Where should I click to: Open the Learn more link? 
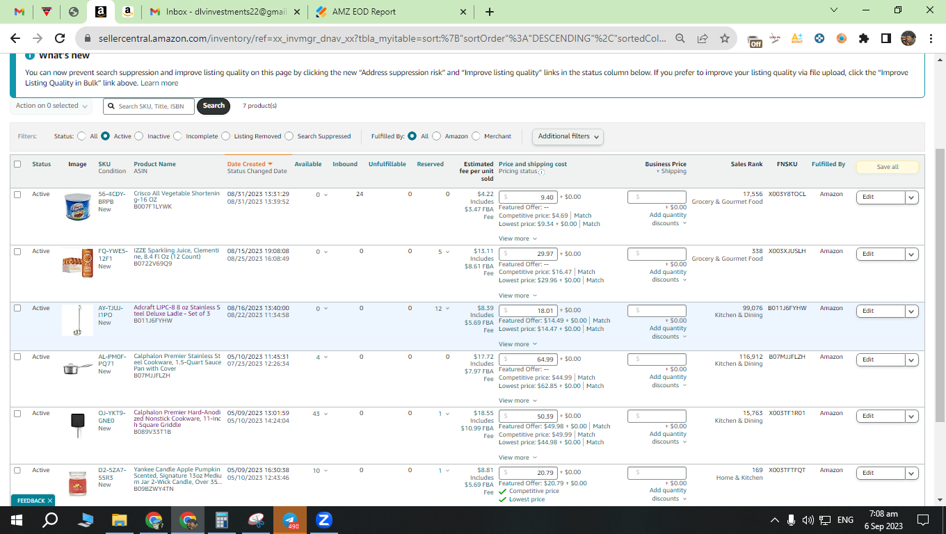(x=159, y=83)
